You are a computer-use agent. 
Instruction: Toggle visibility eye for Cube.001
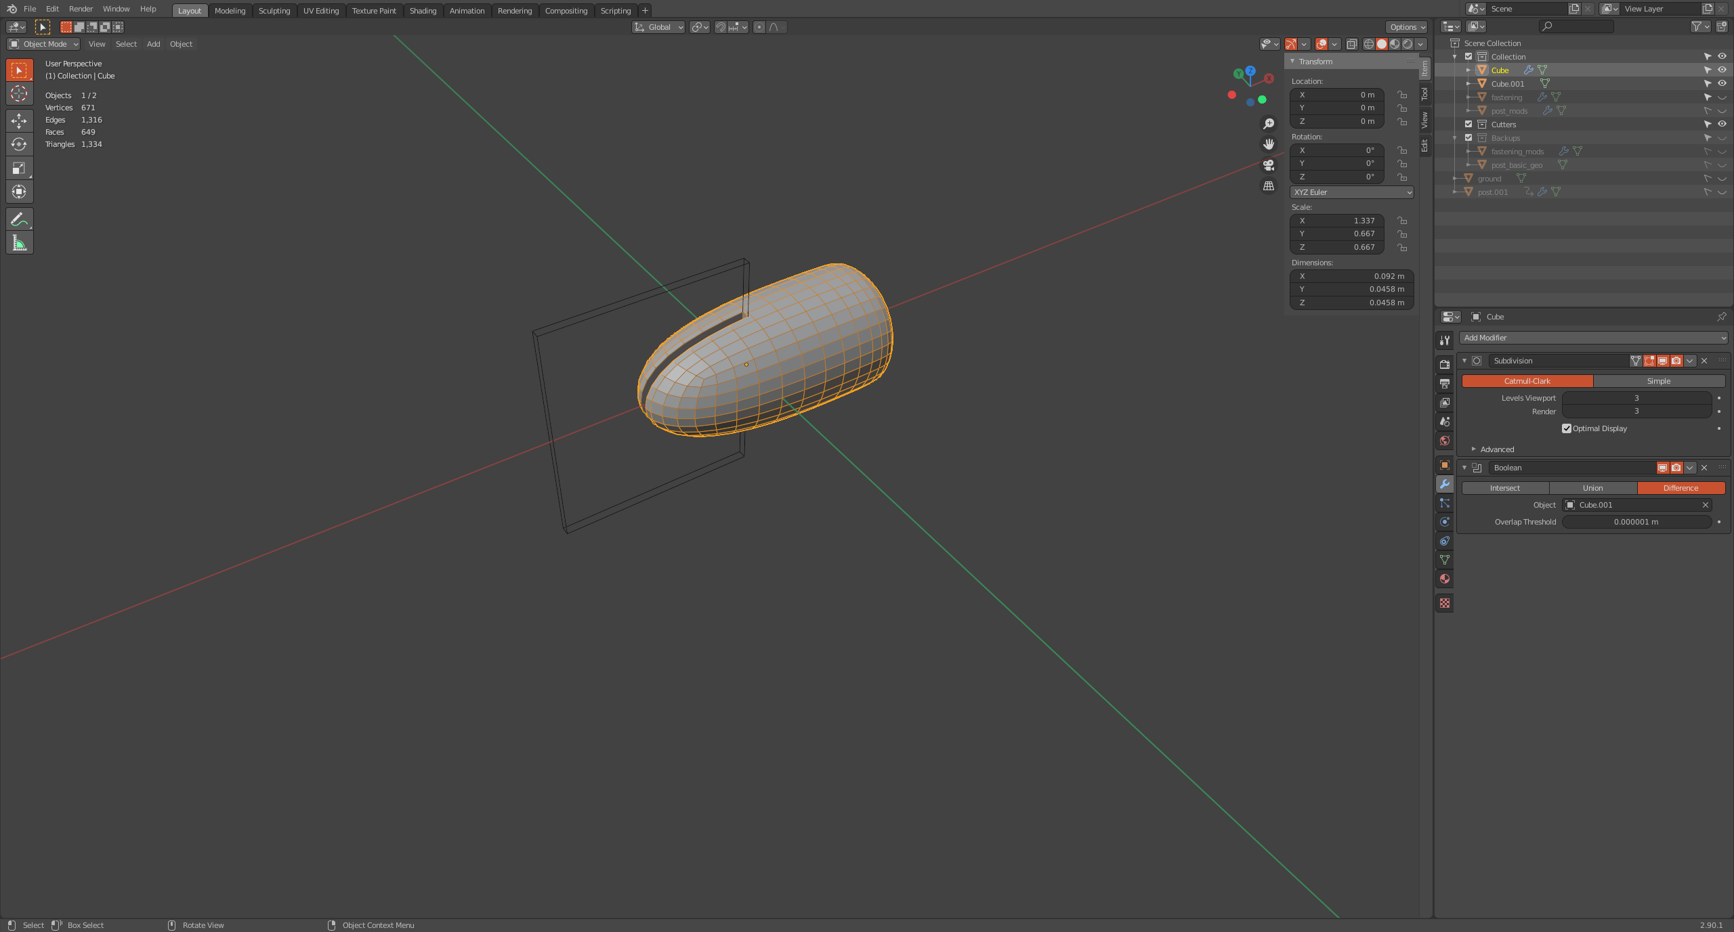click(x=1722, y=83)
